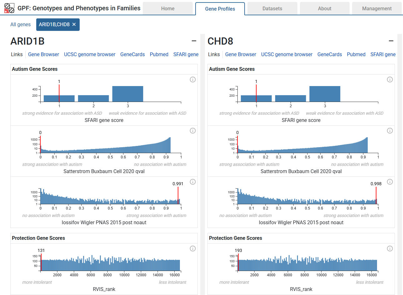
Task: Remove the ARID1B,CHD8 filter chip
Action: [x=74, y=24]
